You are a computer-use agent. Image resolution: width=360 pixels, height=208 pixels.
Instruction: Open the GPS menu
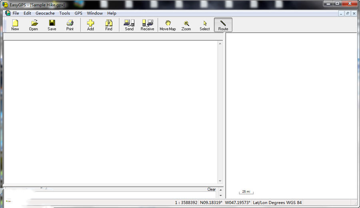click(78, 13)
